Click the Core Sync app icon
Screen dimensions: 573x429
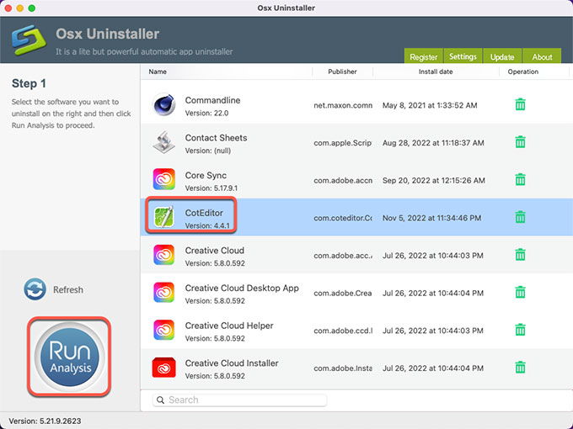point(163,179)
